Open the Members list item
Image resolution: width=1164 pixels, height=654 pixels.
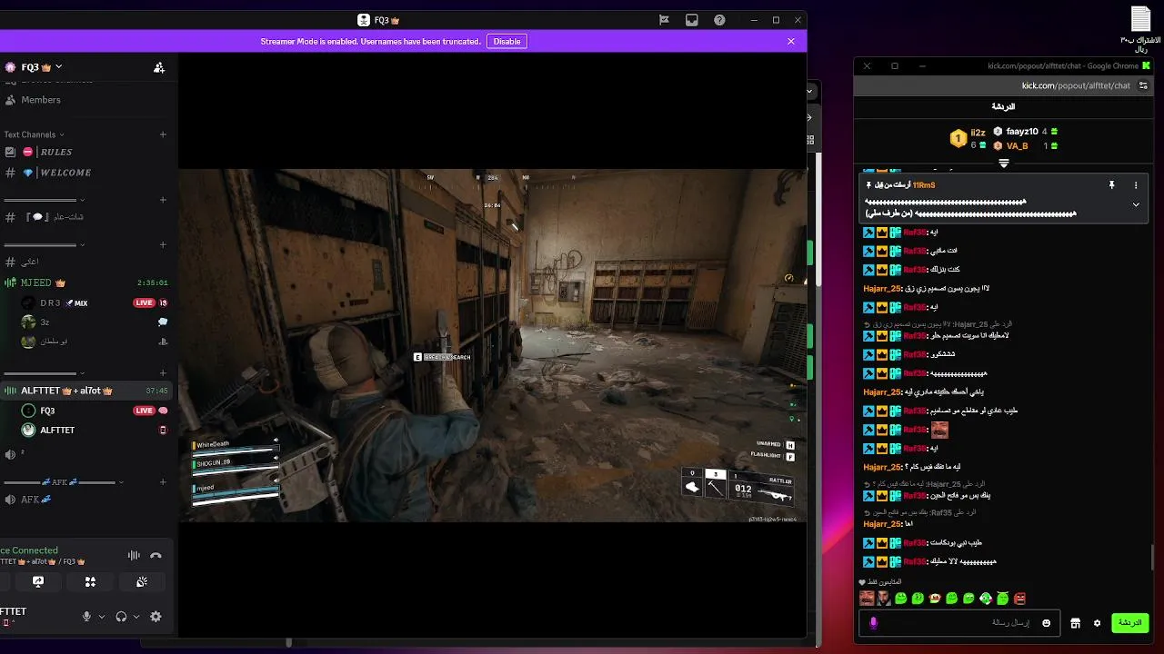point(41,100)
